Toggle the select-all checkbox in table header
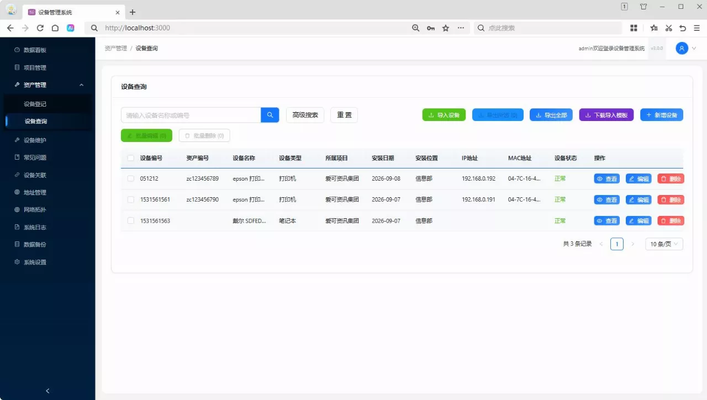The width and height of the screenshot is (707, 400). click(131, 158)
